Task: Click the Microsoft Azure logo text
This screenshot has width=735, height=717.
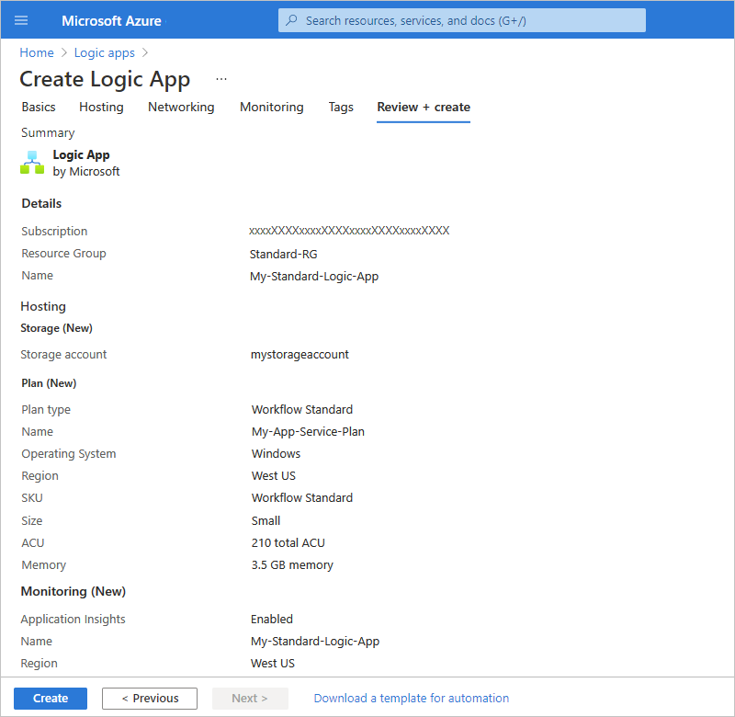Action: [111, 20]
